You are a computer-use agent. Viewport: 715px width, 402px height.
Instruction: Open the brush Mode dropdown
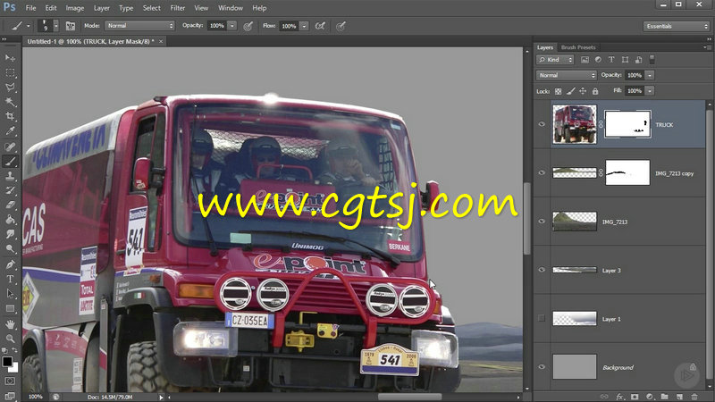139,26
